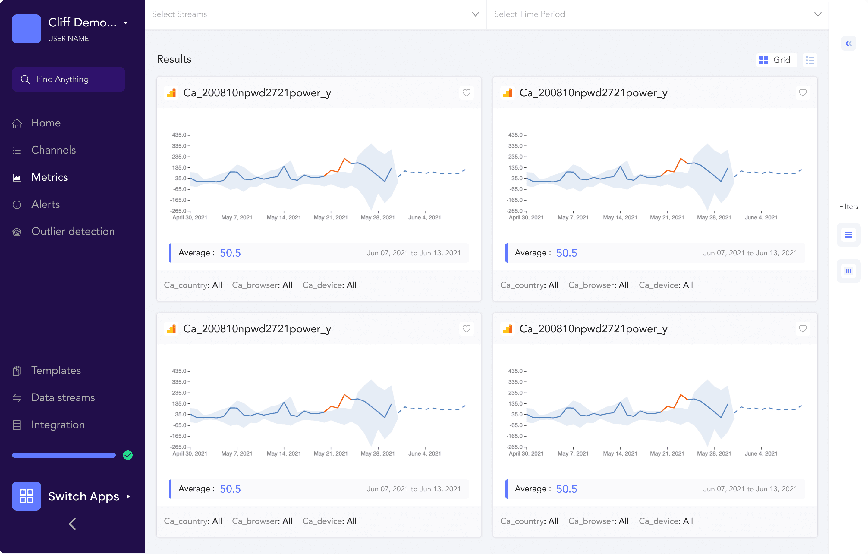The width and height of the screenshot is (868, 554).
Task: Click the list view icon
Action: pyautogui.click(x=810, y=60)
